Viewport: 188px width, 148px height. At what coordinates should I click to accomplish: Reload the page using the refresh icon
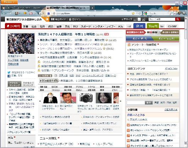139,13
